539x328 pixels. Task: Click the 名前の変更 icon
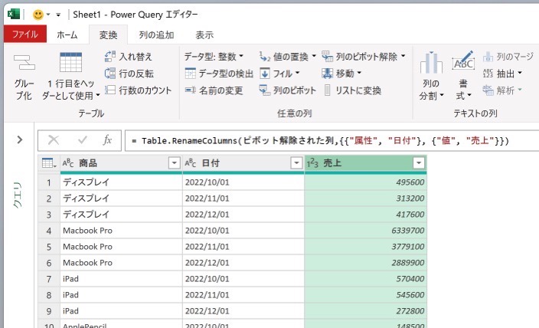tap(191, 90)
